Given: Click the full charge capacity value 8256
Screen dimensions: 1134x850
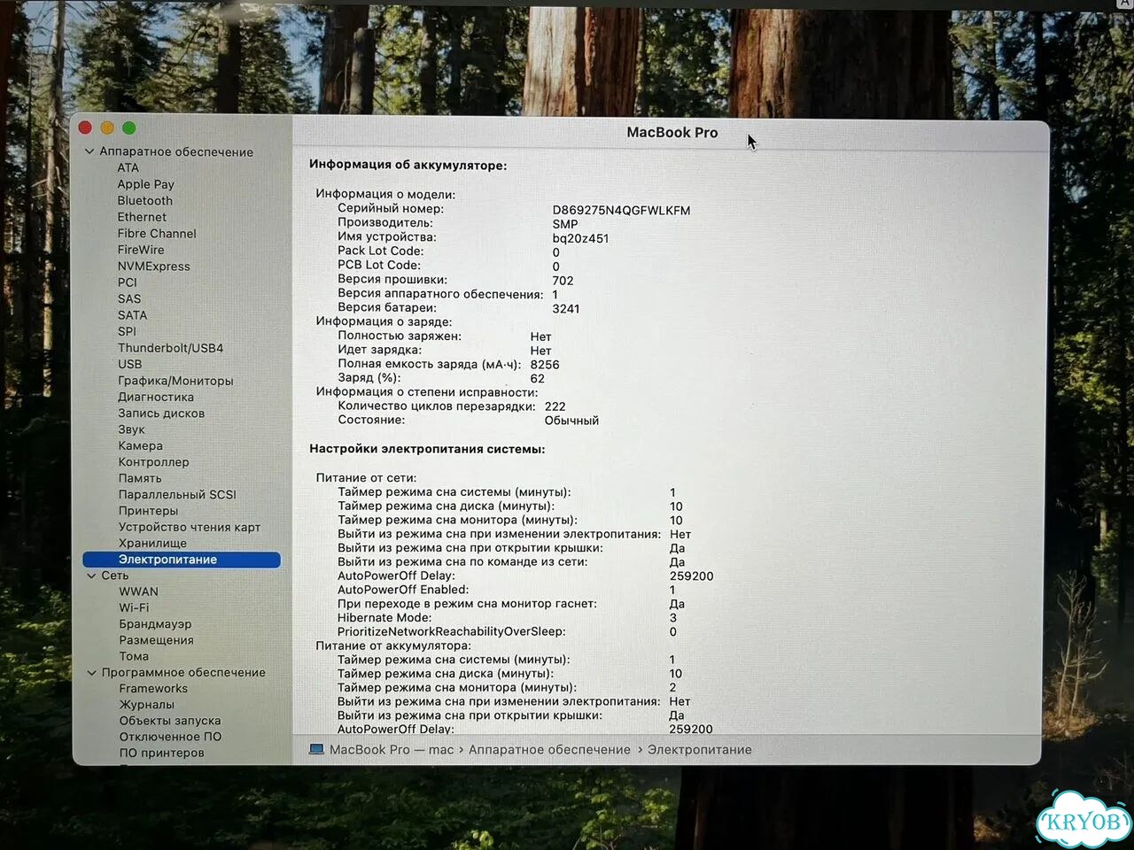Looking at the screenshot, I should [x=545, y=365].
